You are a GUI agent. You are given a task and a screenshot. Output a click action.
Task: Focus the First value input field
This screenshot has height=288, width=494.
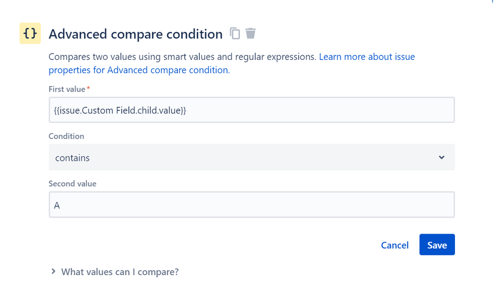(251, 110)
